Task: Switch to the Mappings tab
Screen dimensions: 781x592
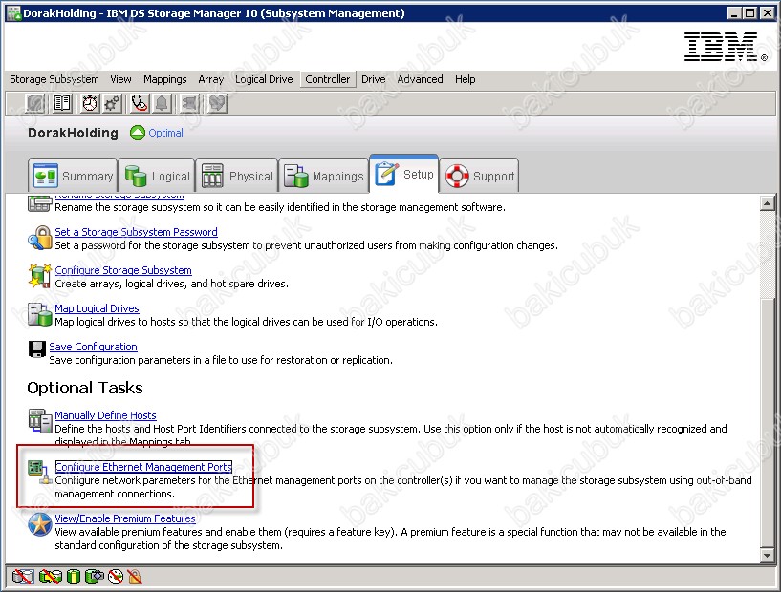Action: pos(324,176)
